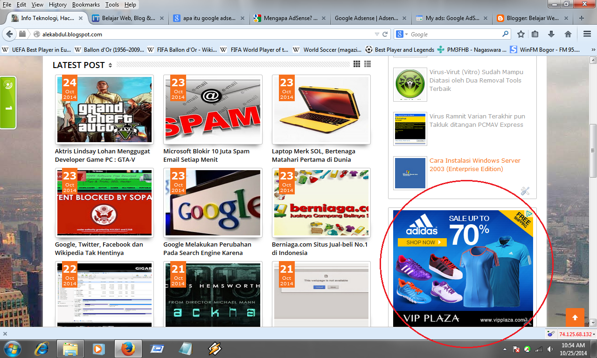Open the Downloads arrow icon
Image resolution: width=597 pixels, height=358 pixels.
[x=551, y=34]
